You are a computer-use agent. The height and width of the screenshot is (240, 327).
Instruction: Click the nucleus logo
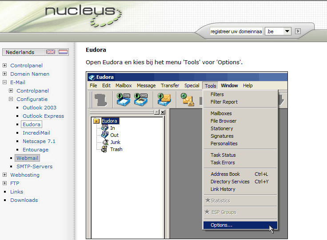point(83,15)
